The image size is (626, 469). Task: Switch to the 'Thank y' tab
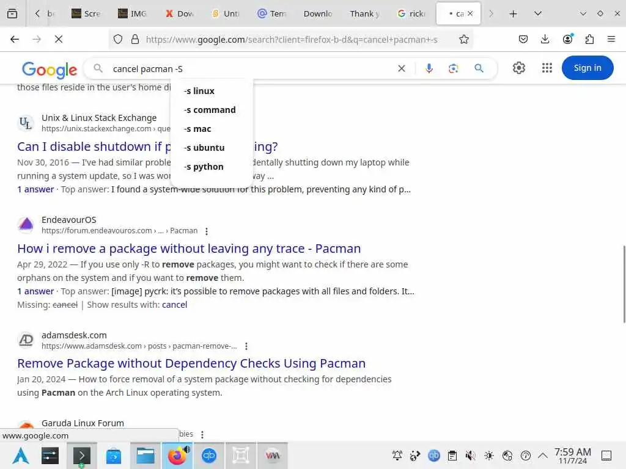(364, 13)
